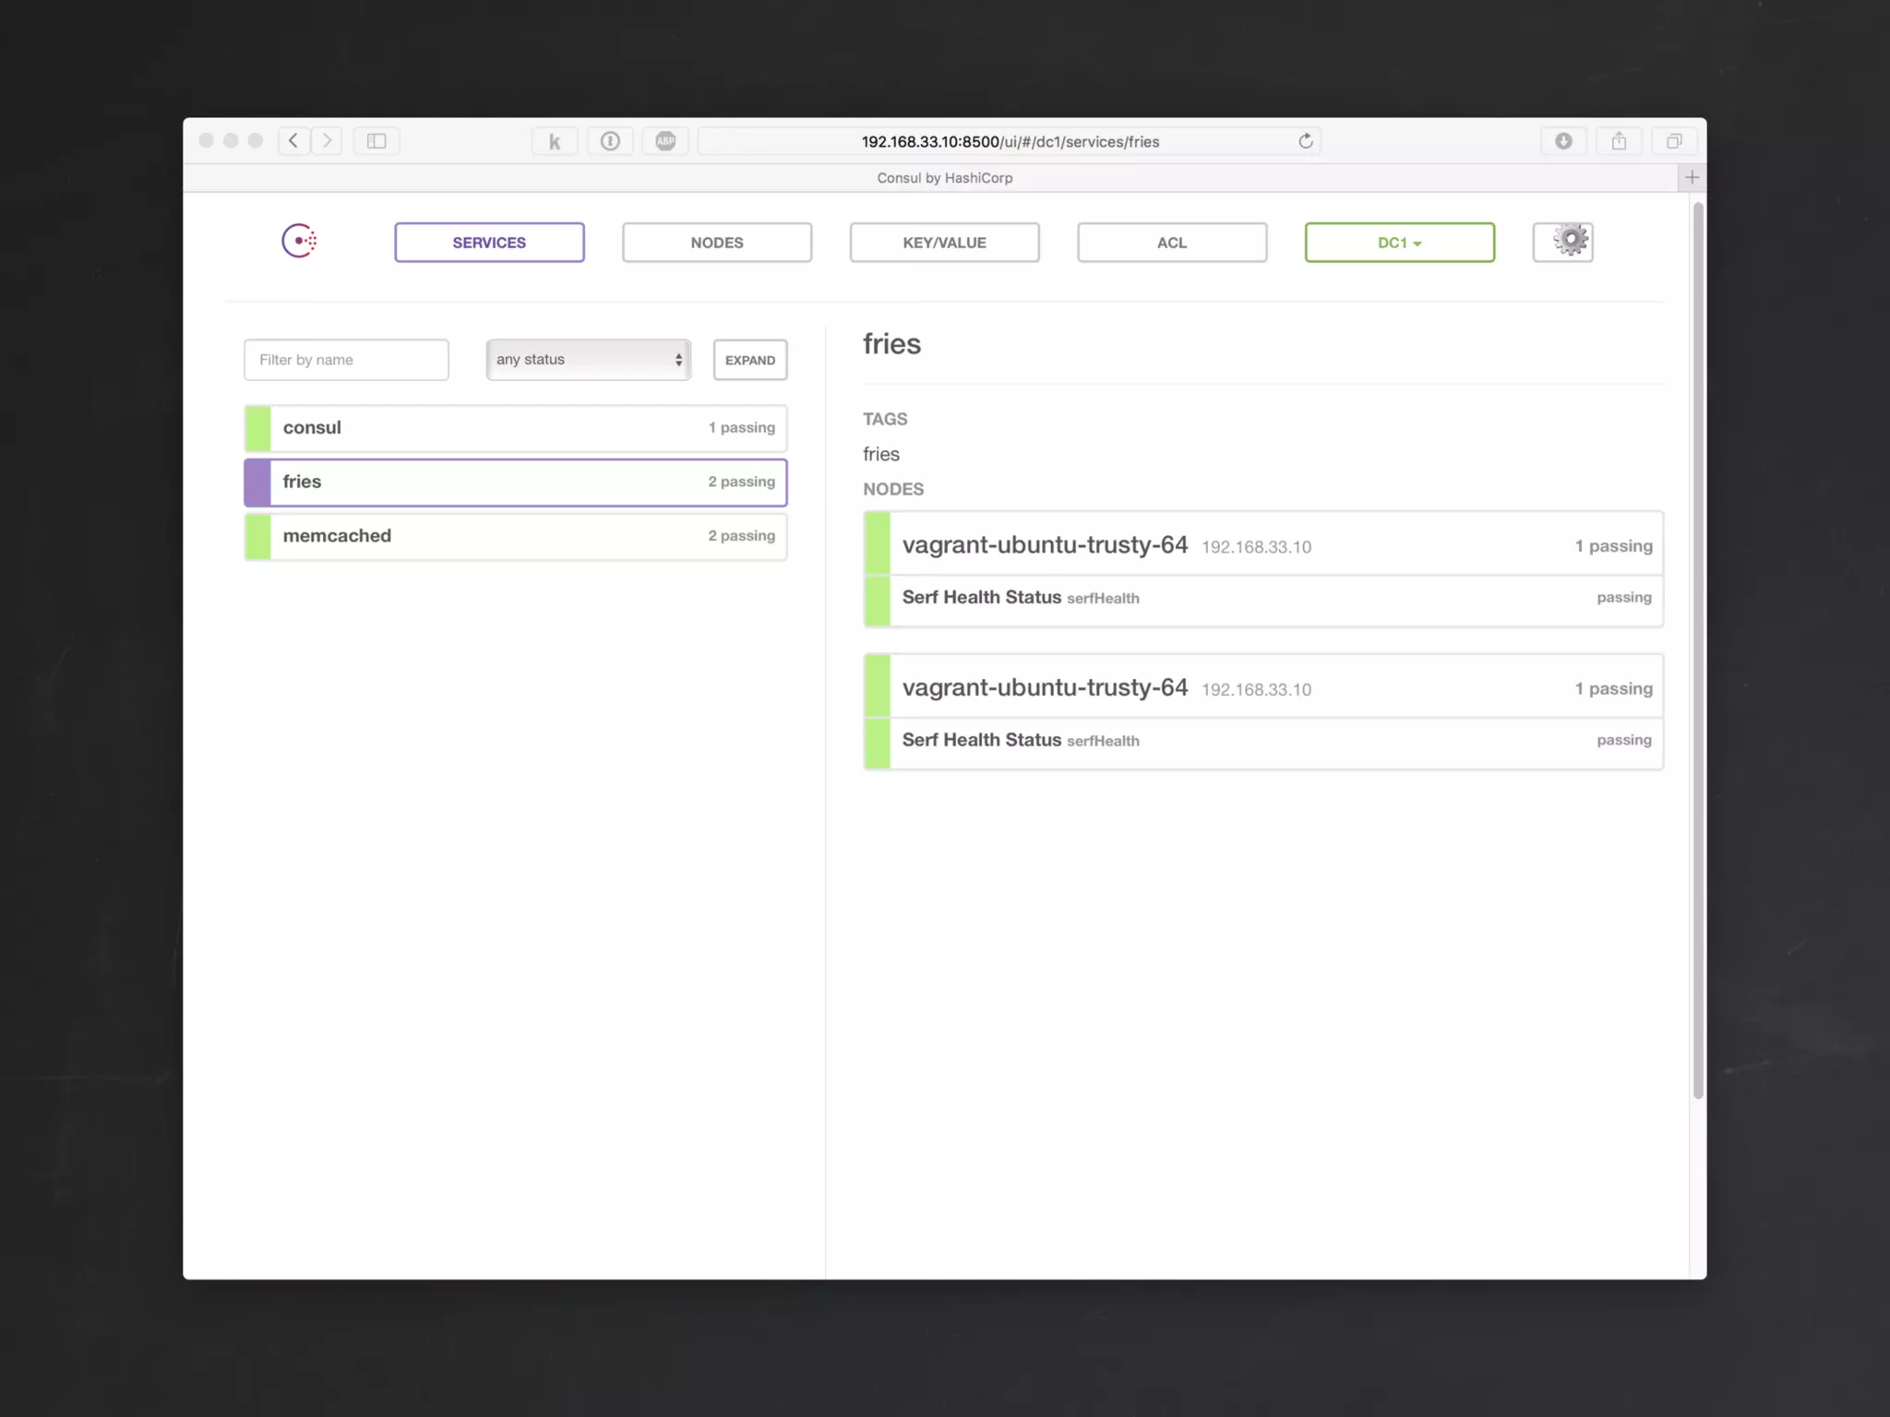The width and height of the screenshot is (1890, 1417).
Task: Click the browser forward arrow
Action: (x=327, y=141)
